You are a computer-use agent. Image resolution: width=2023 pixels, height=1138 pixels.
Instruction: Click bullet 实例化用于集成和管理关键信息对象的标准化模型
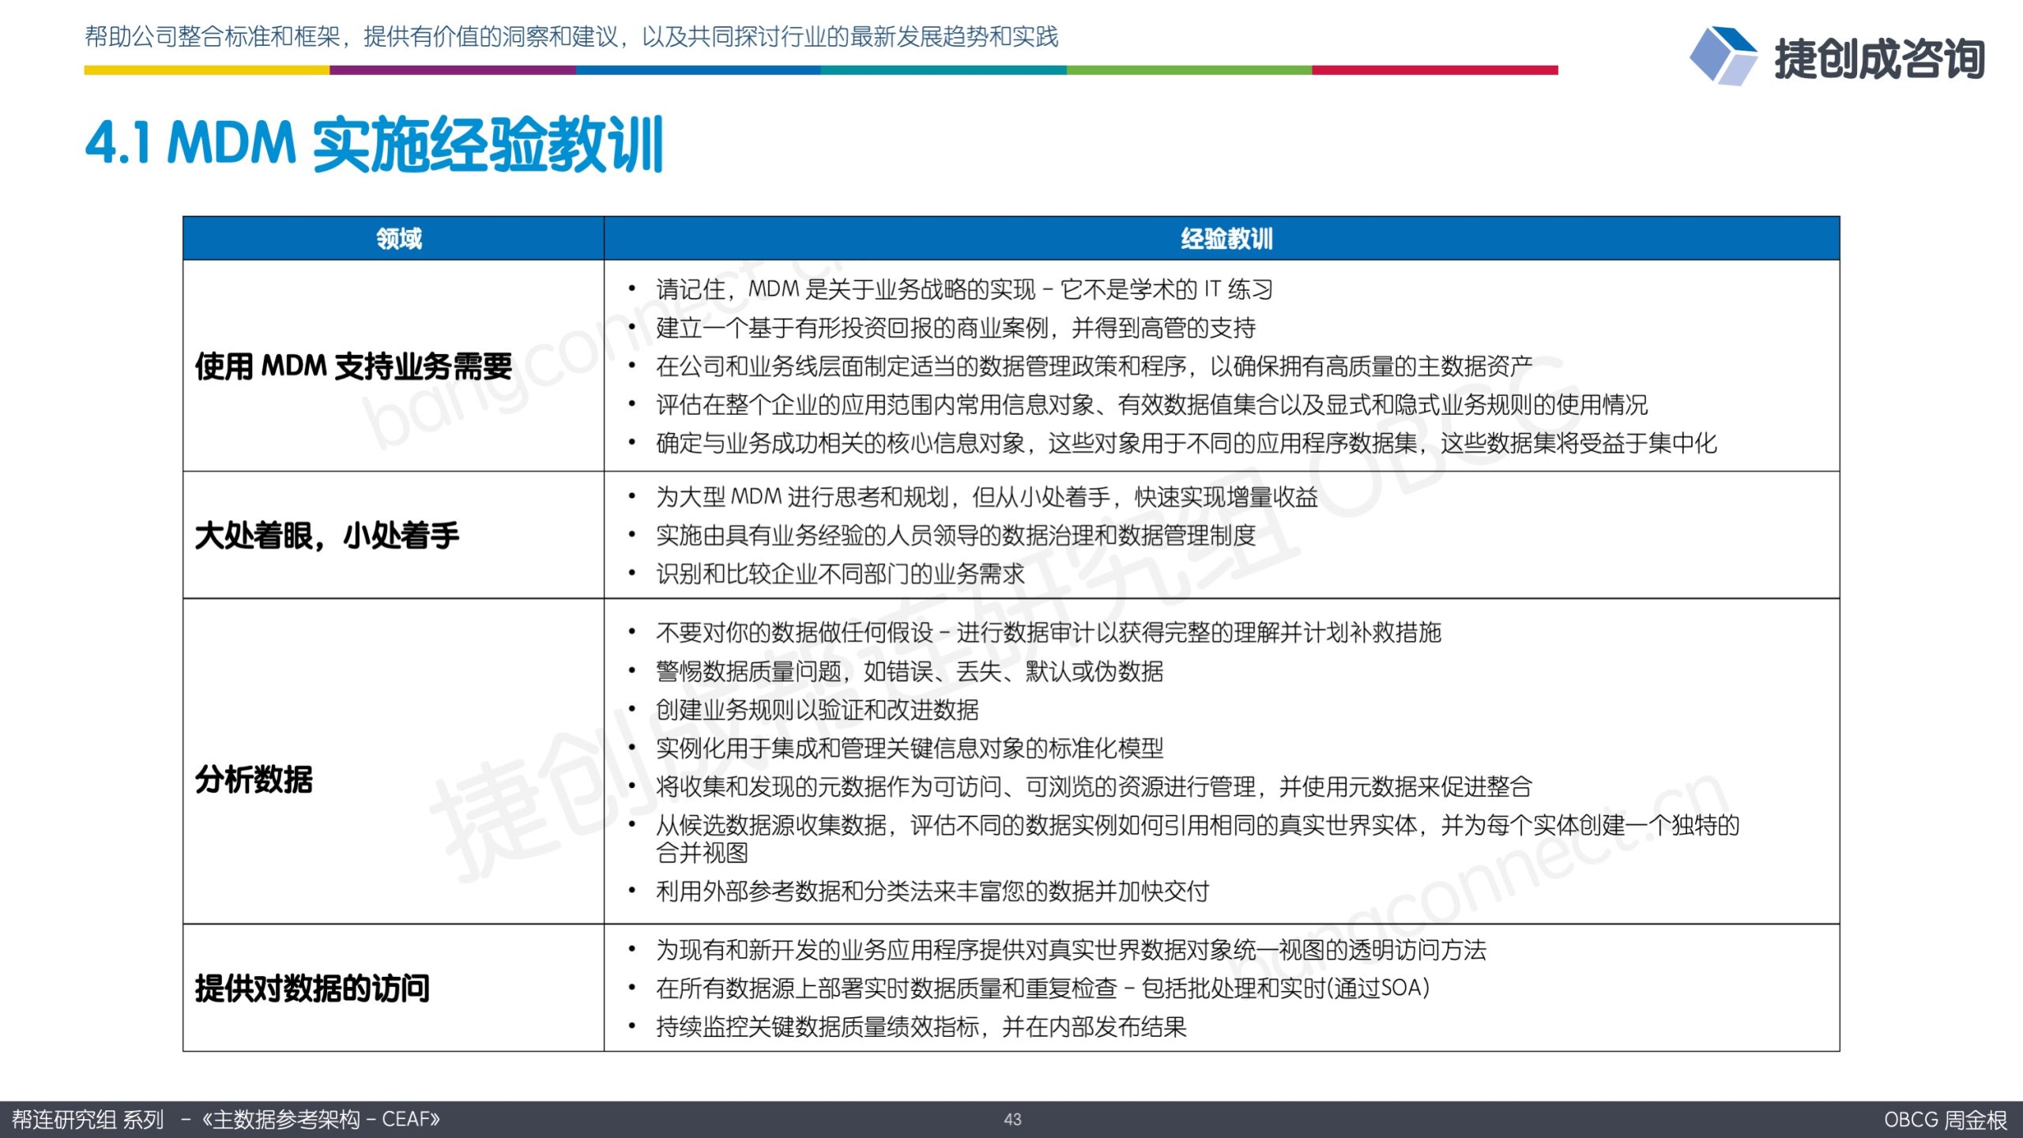point(910,748)
